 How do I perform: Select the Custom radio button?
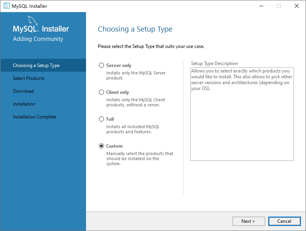pos(102,146)
